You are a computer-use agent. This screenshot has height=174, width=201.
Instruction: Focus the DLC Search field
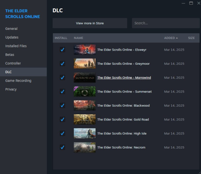tap(166, 23)
